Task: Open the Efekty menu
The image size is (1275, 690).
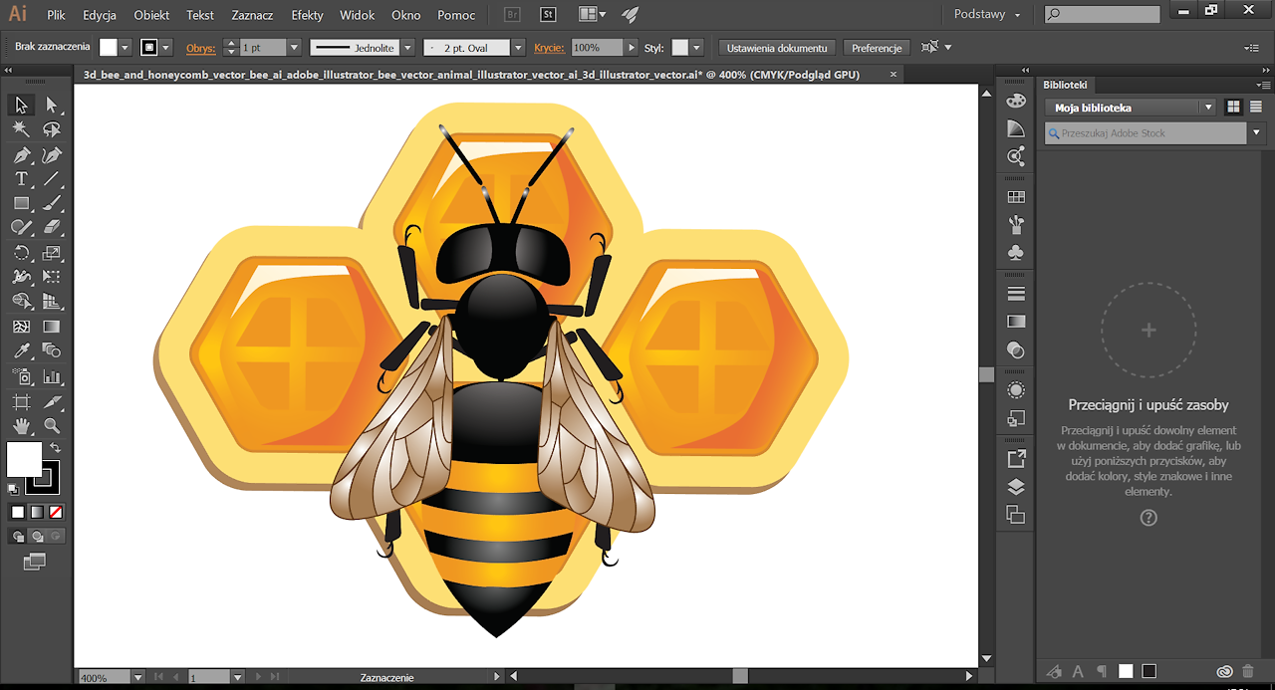Action: click(x=307, y=15)
